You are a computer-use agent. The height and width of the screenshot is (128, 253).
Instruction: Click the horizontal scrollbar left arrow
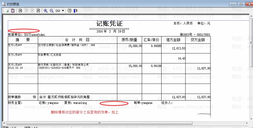coord(4,123)
